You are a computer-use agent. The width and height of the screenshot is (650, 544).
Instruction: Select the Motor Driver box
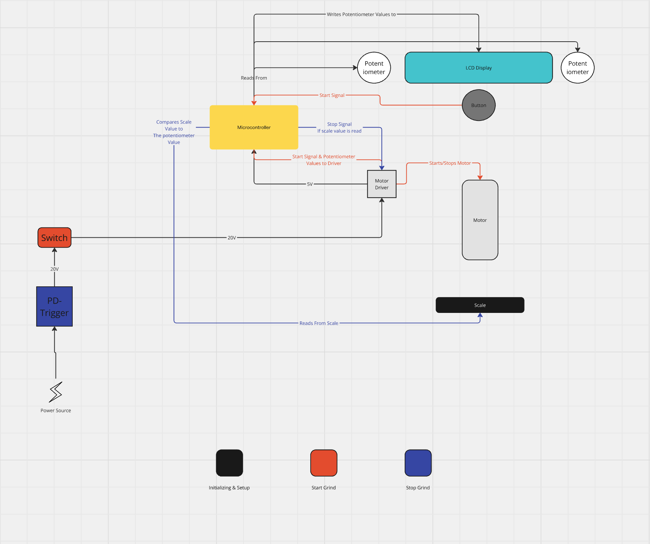pyautogui.click(x=382, y=184)
